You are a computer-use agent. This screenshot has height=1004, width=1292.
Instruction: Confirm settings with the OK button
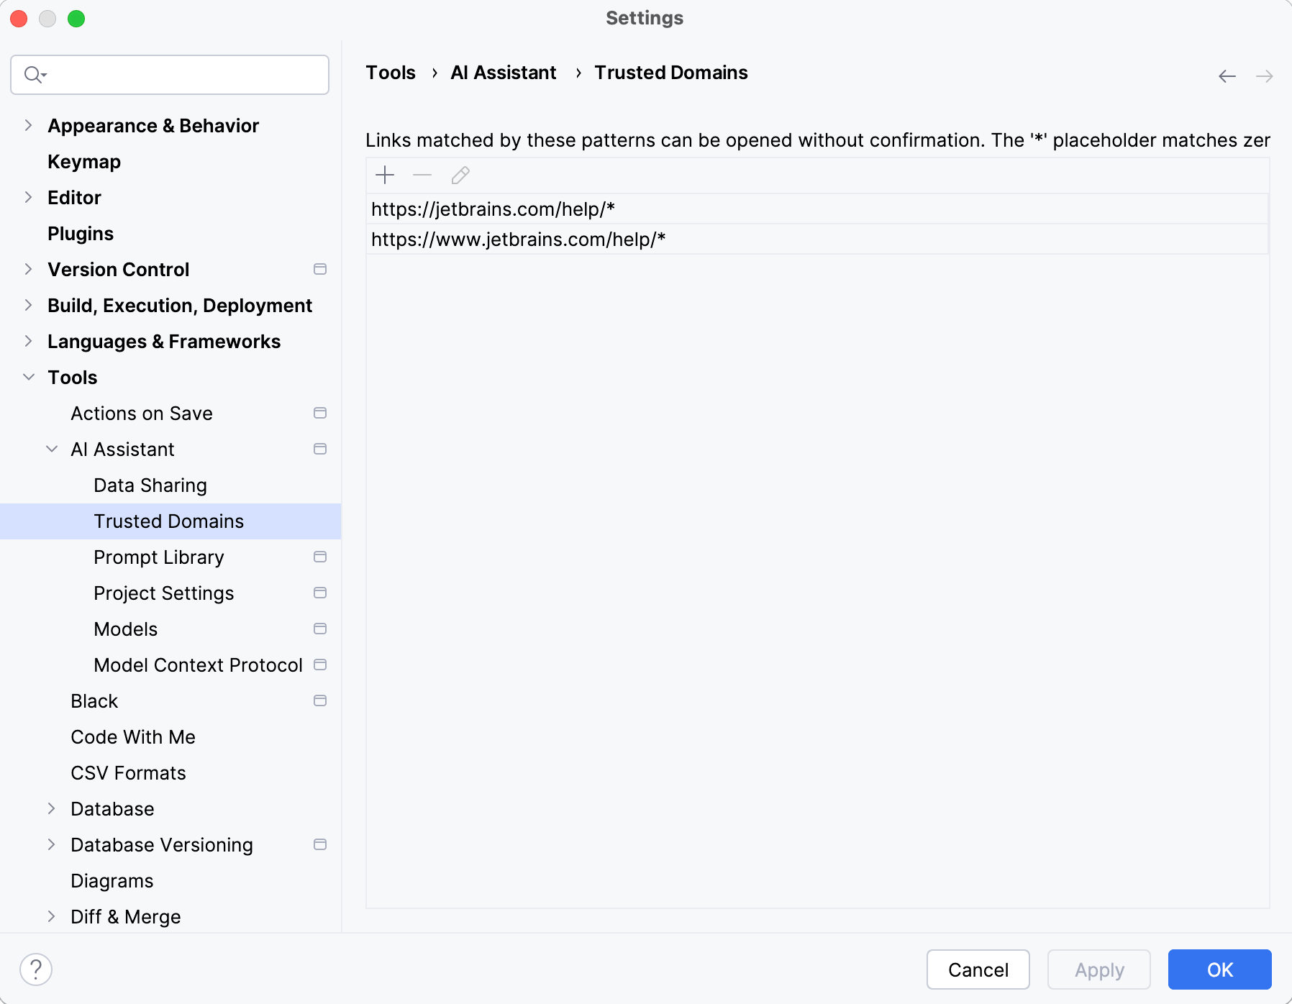(1219, 969)
